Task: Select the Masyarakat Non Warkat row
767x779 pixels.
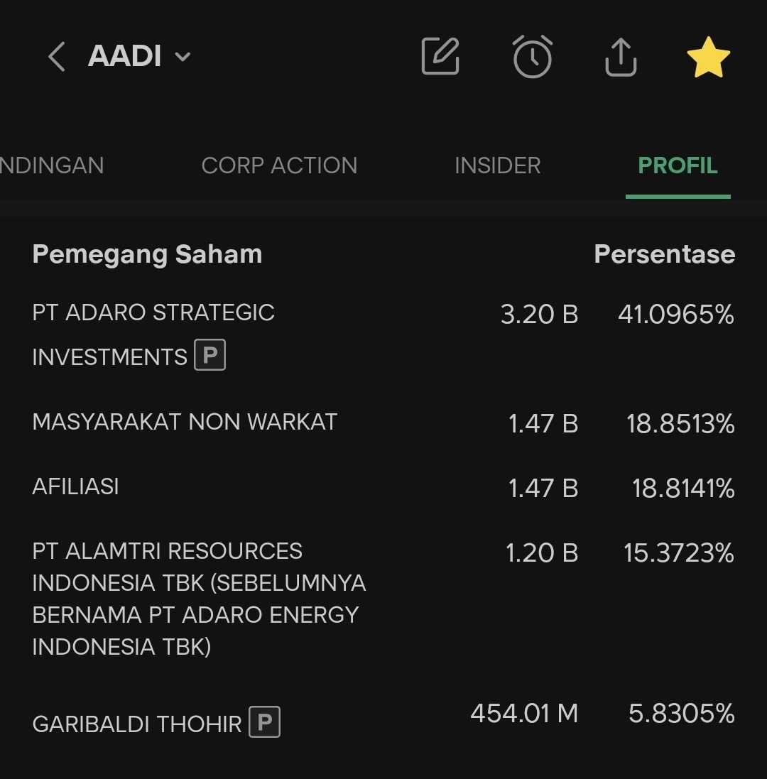Action: point(185,422)
